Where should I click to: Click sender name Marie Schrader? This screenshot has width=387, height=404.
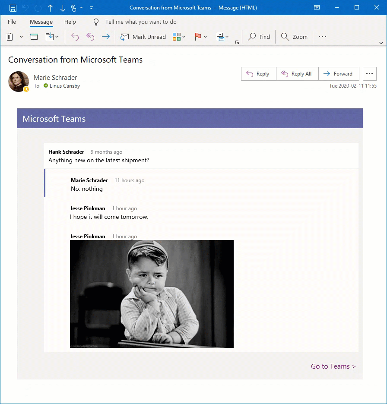point(55,78)
